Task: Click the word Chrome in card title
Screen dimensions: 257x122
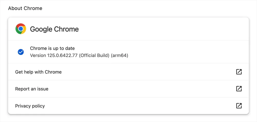Action: click(66, 29)
